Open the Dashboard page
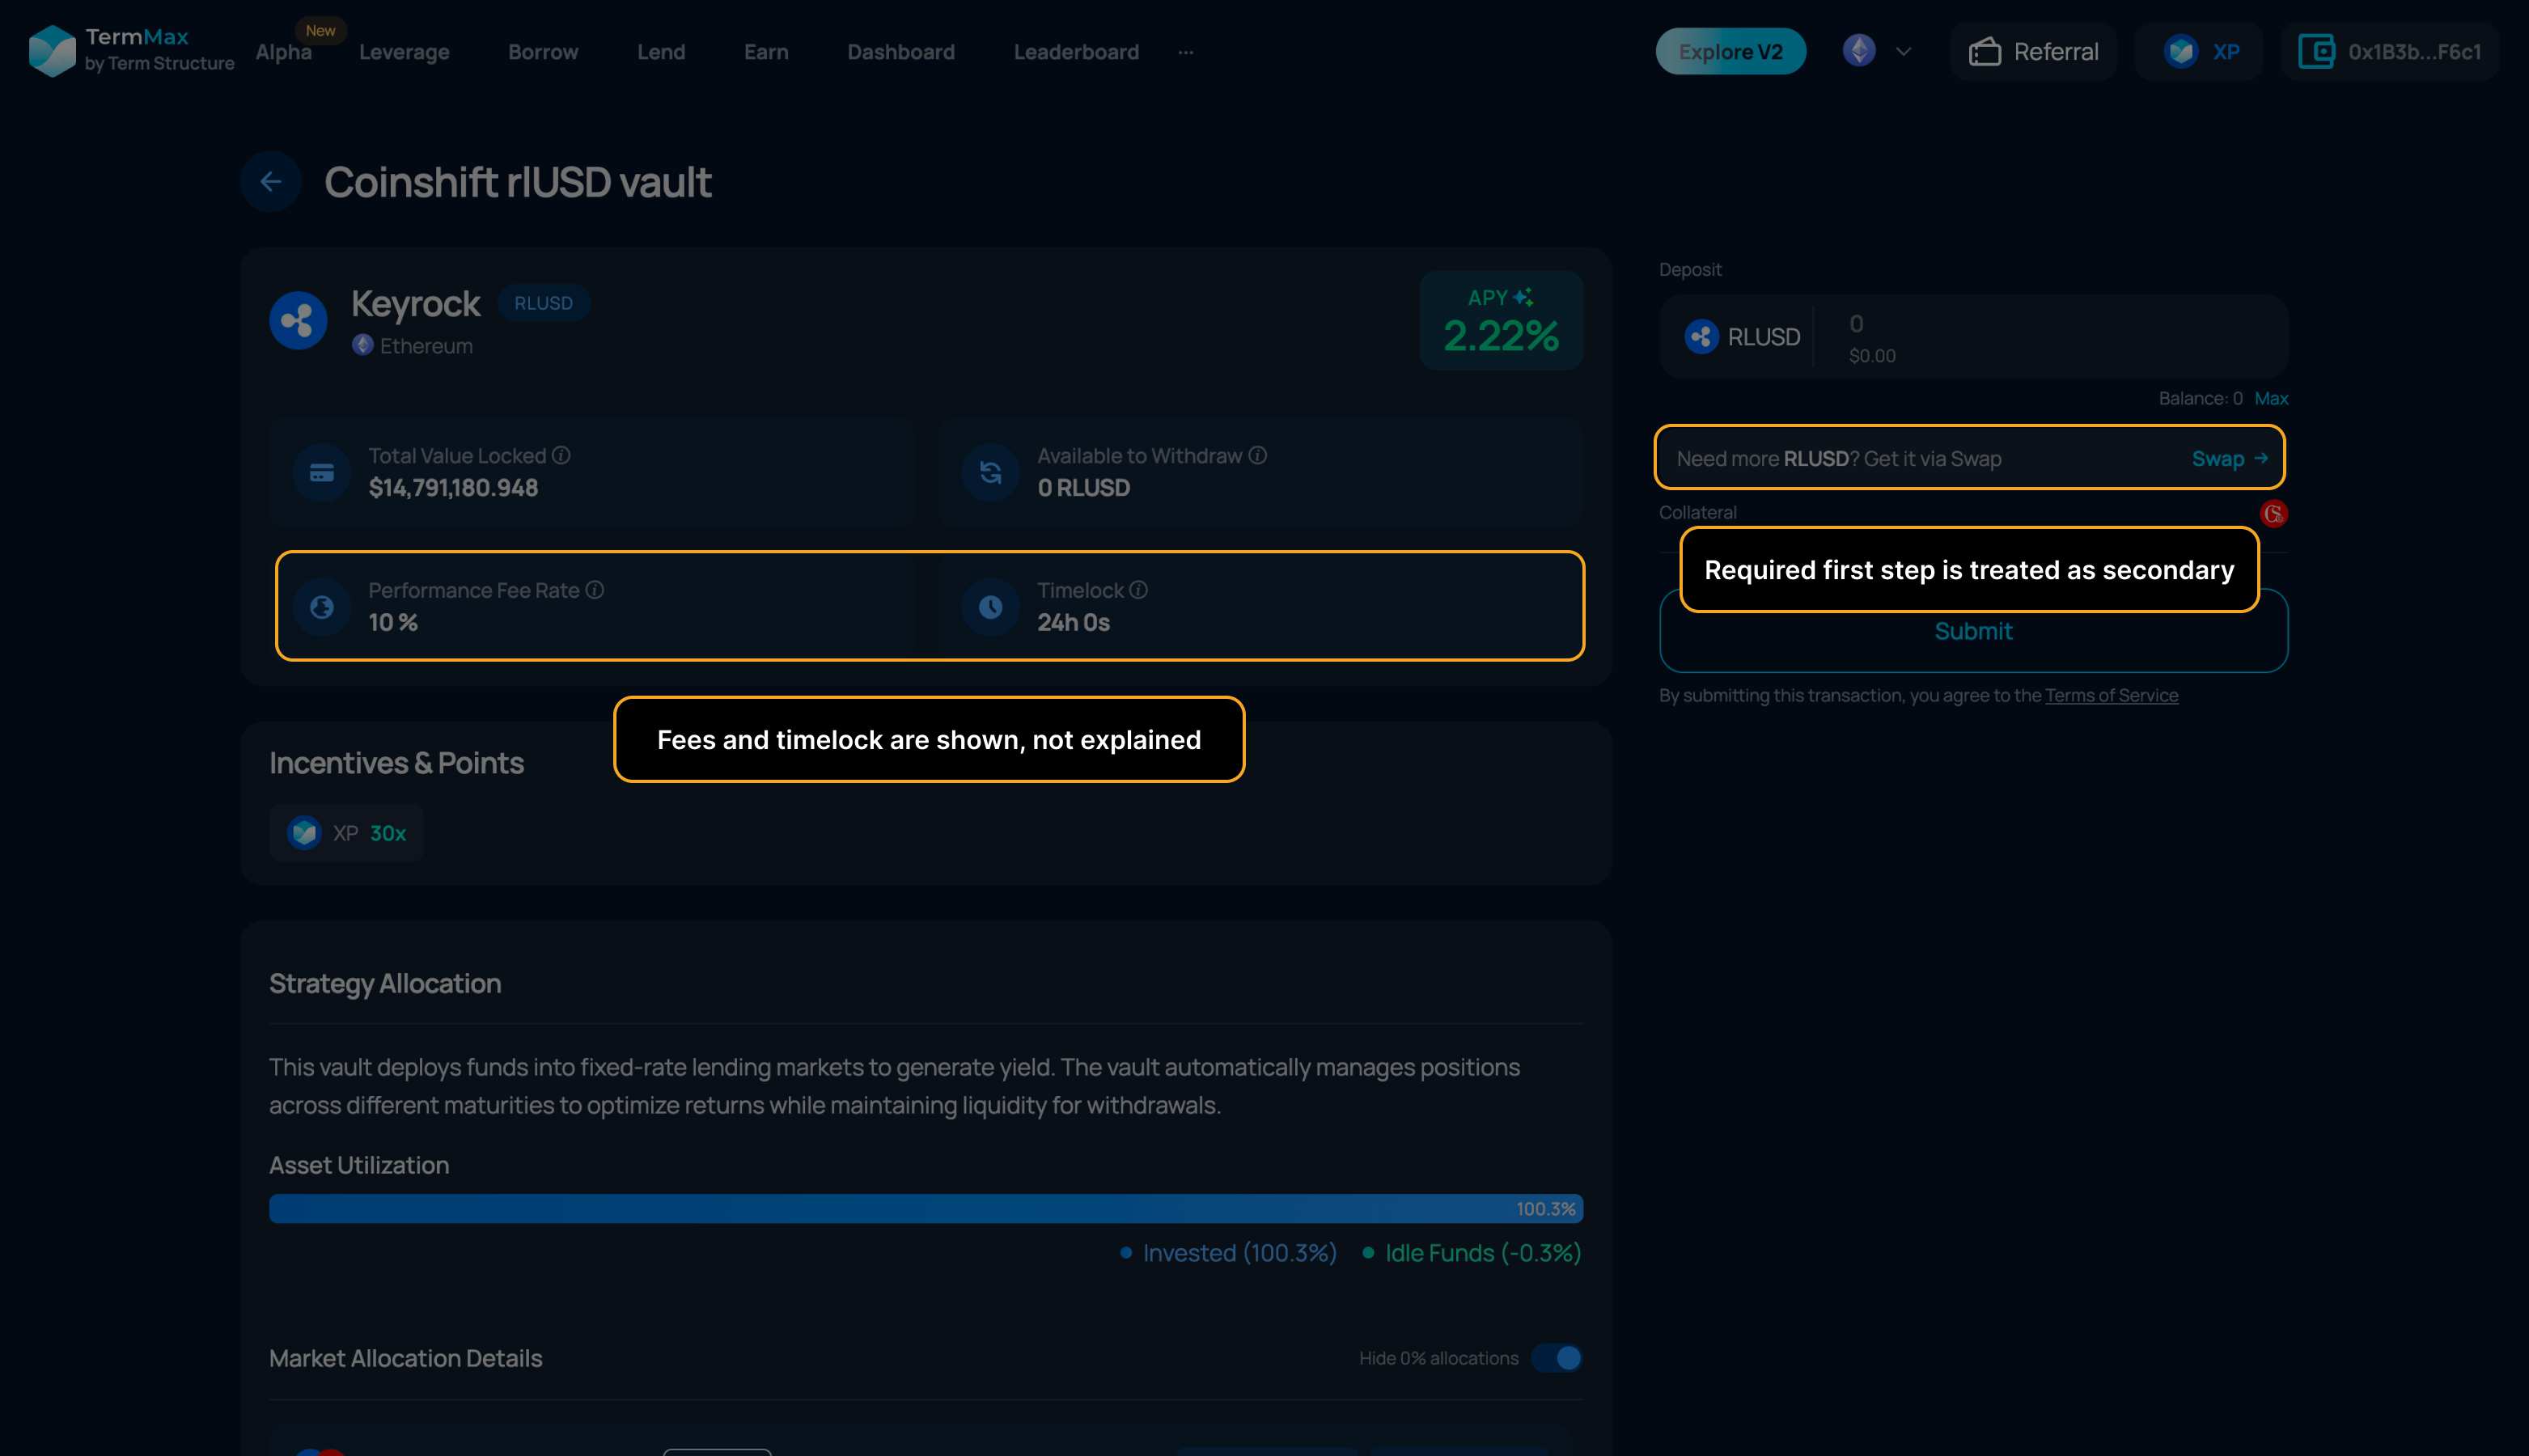The image size is (2529, 1456). (x=901, y=52)
